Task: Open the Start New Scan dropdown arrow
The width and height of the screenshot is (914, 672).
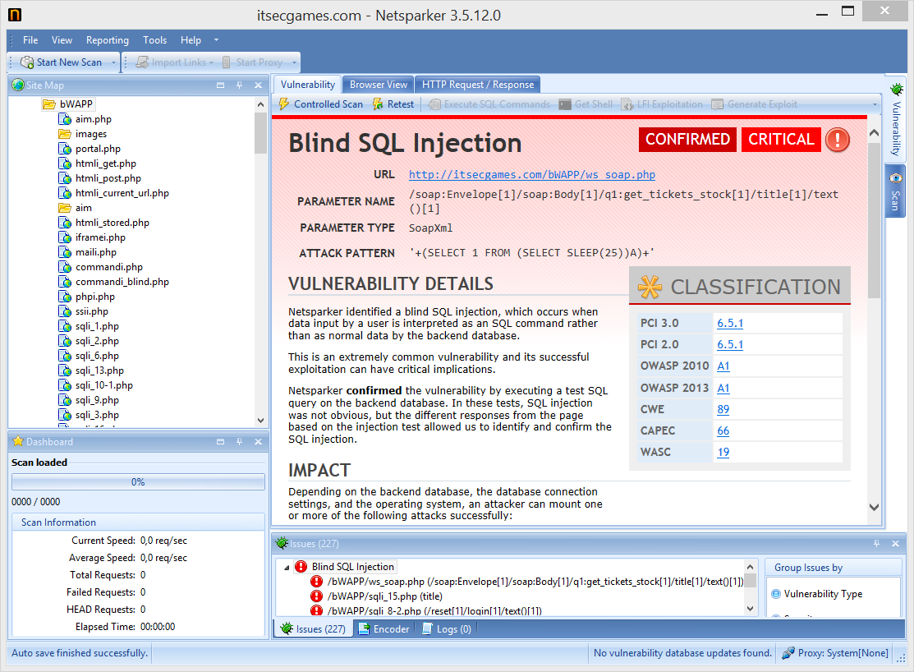Action: tap(113, 62)
